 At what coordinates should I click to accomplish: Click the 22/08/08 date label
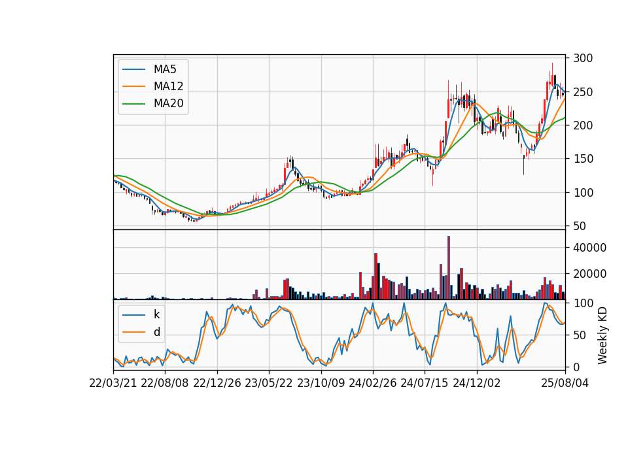tap(165, 383)
